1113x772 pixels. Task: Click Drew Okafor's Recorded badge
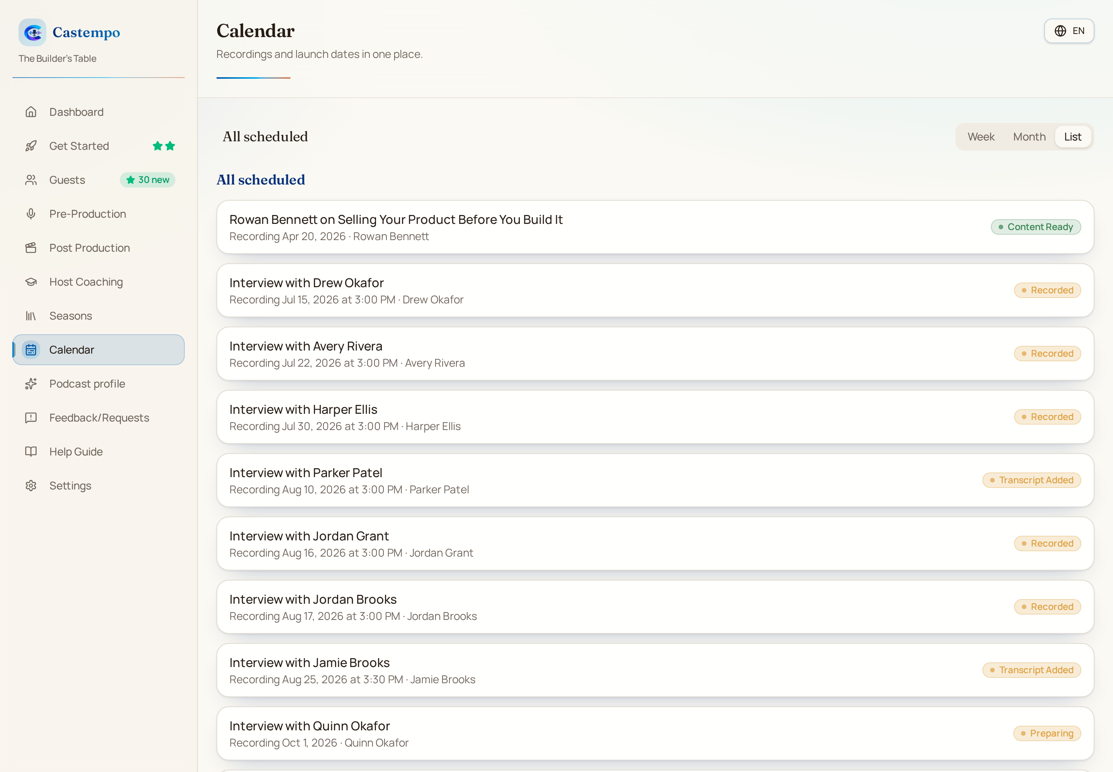[x=1047, y=290]
